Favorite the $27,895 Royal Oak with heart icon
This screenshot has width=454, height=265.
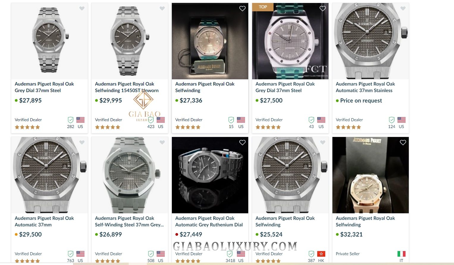(82, 9)
